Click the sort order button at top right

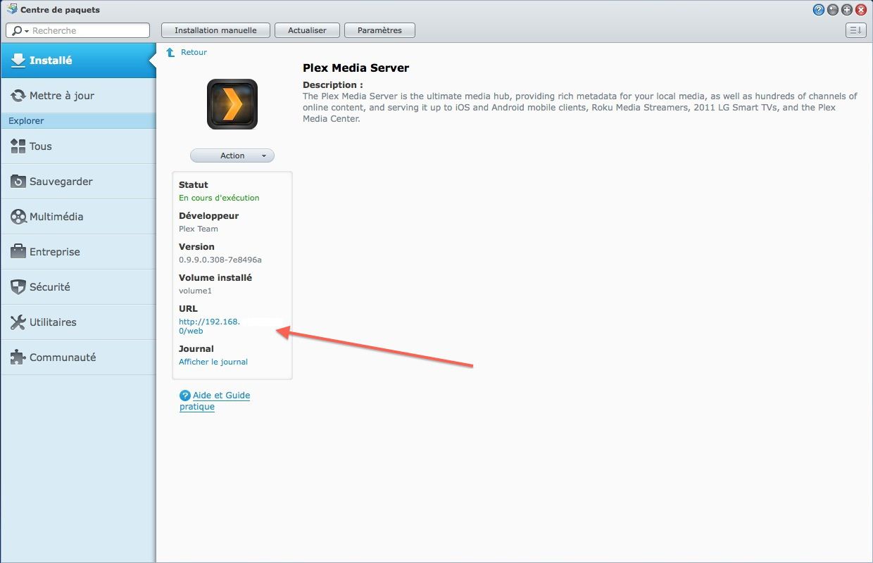855,30
